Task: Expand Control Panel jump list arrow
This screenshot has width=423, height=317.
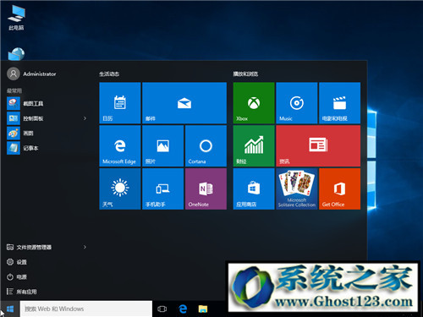Action: coord(85,118)
